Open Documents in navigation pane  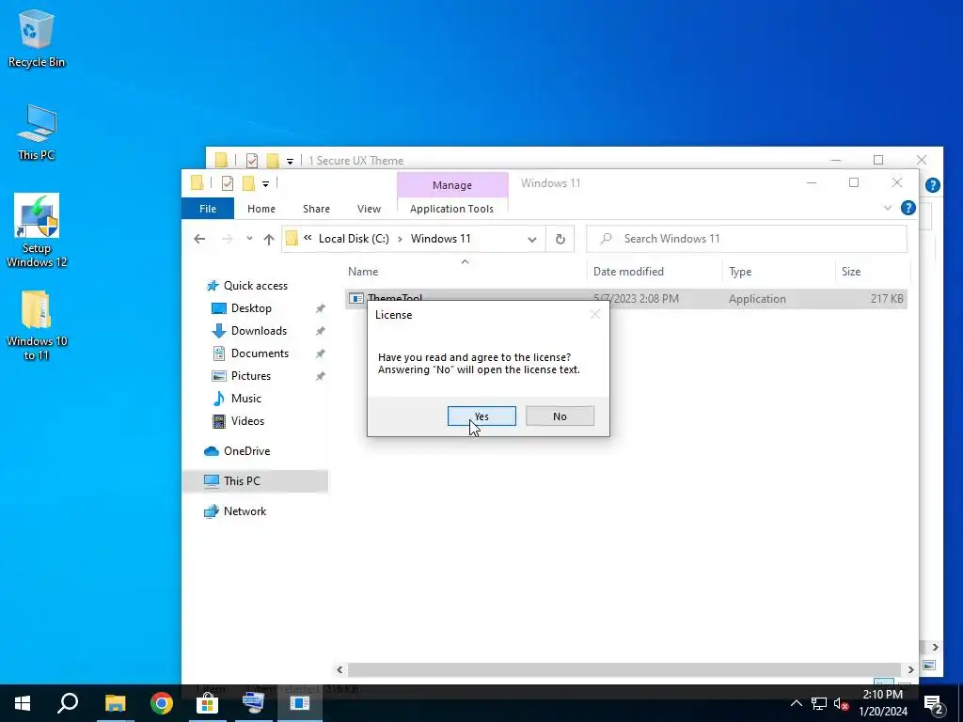coord(260,353)
